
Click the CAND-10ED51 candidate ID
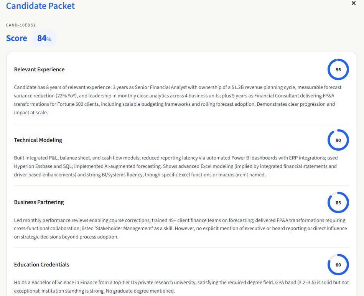coord(21,25)
